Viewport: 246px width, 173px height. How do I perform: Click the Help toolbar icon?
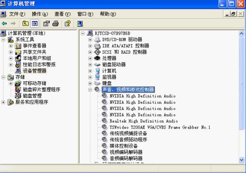click(x=67, y=24)
